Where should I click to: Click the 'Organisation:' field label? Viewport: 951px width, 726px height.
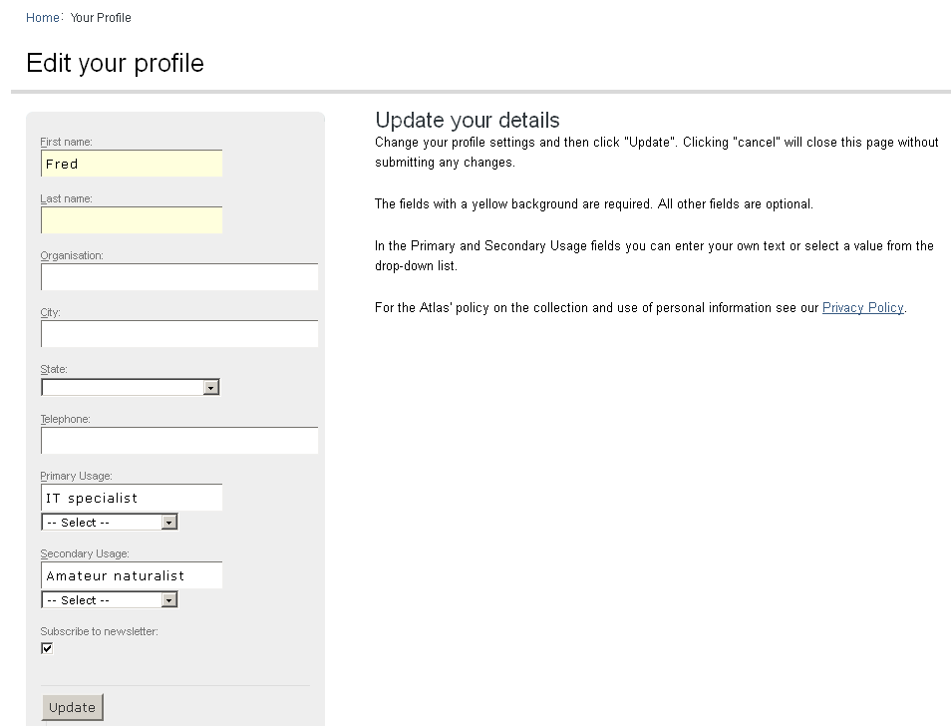[x=72, y=255]
